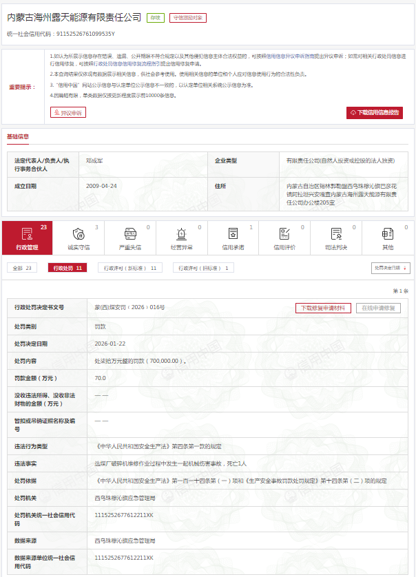Click the 经营异常 alarm icon
The height and width of the screenshot is (577, 416).
pos(181,234)
